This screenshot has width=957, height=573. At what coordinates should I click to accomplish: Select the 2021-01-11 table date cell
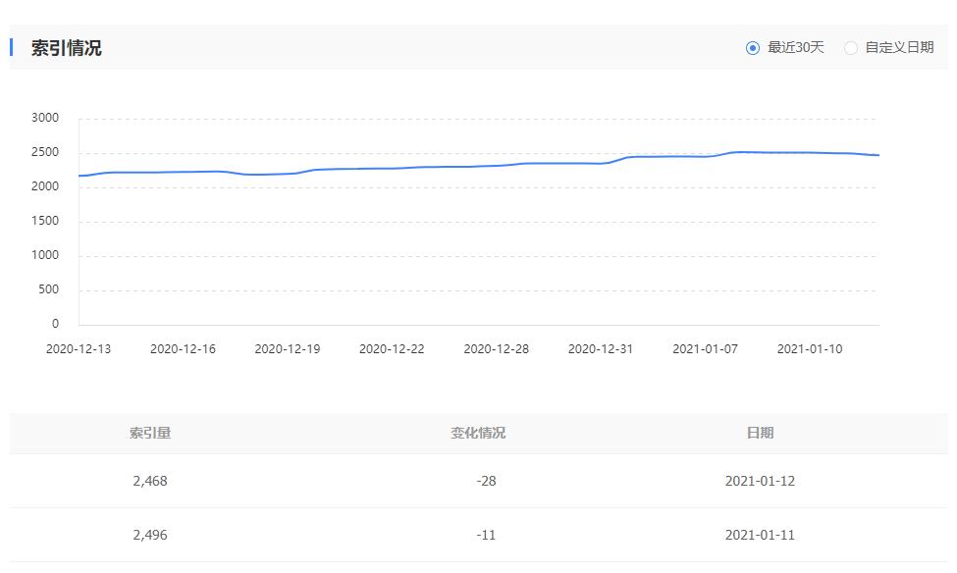[x=760, y=535]
